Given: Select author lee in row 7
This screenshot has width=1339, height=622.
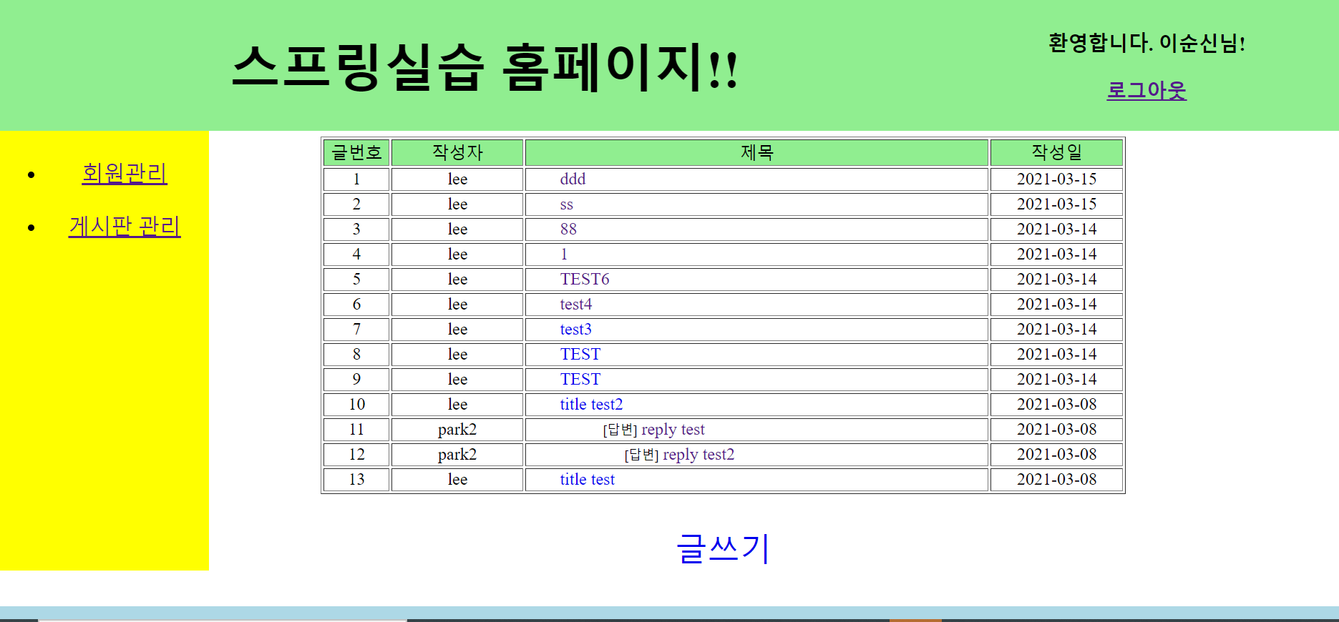Looking at the screenshot, I should 457,330.
